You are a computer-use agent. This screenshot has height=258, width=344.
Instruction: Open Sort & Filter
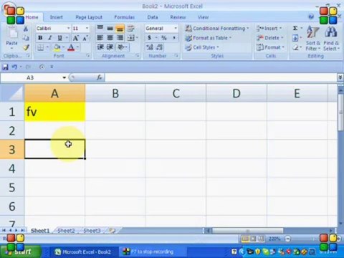tap(313, 38)
